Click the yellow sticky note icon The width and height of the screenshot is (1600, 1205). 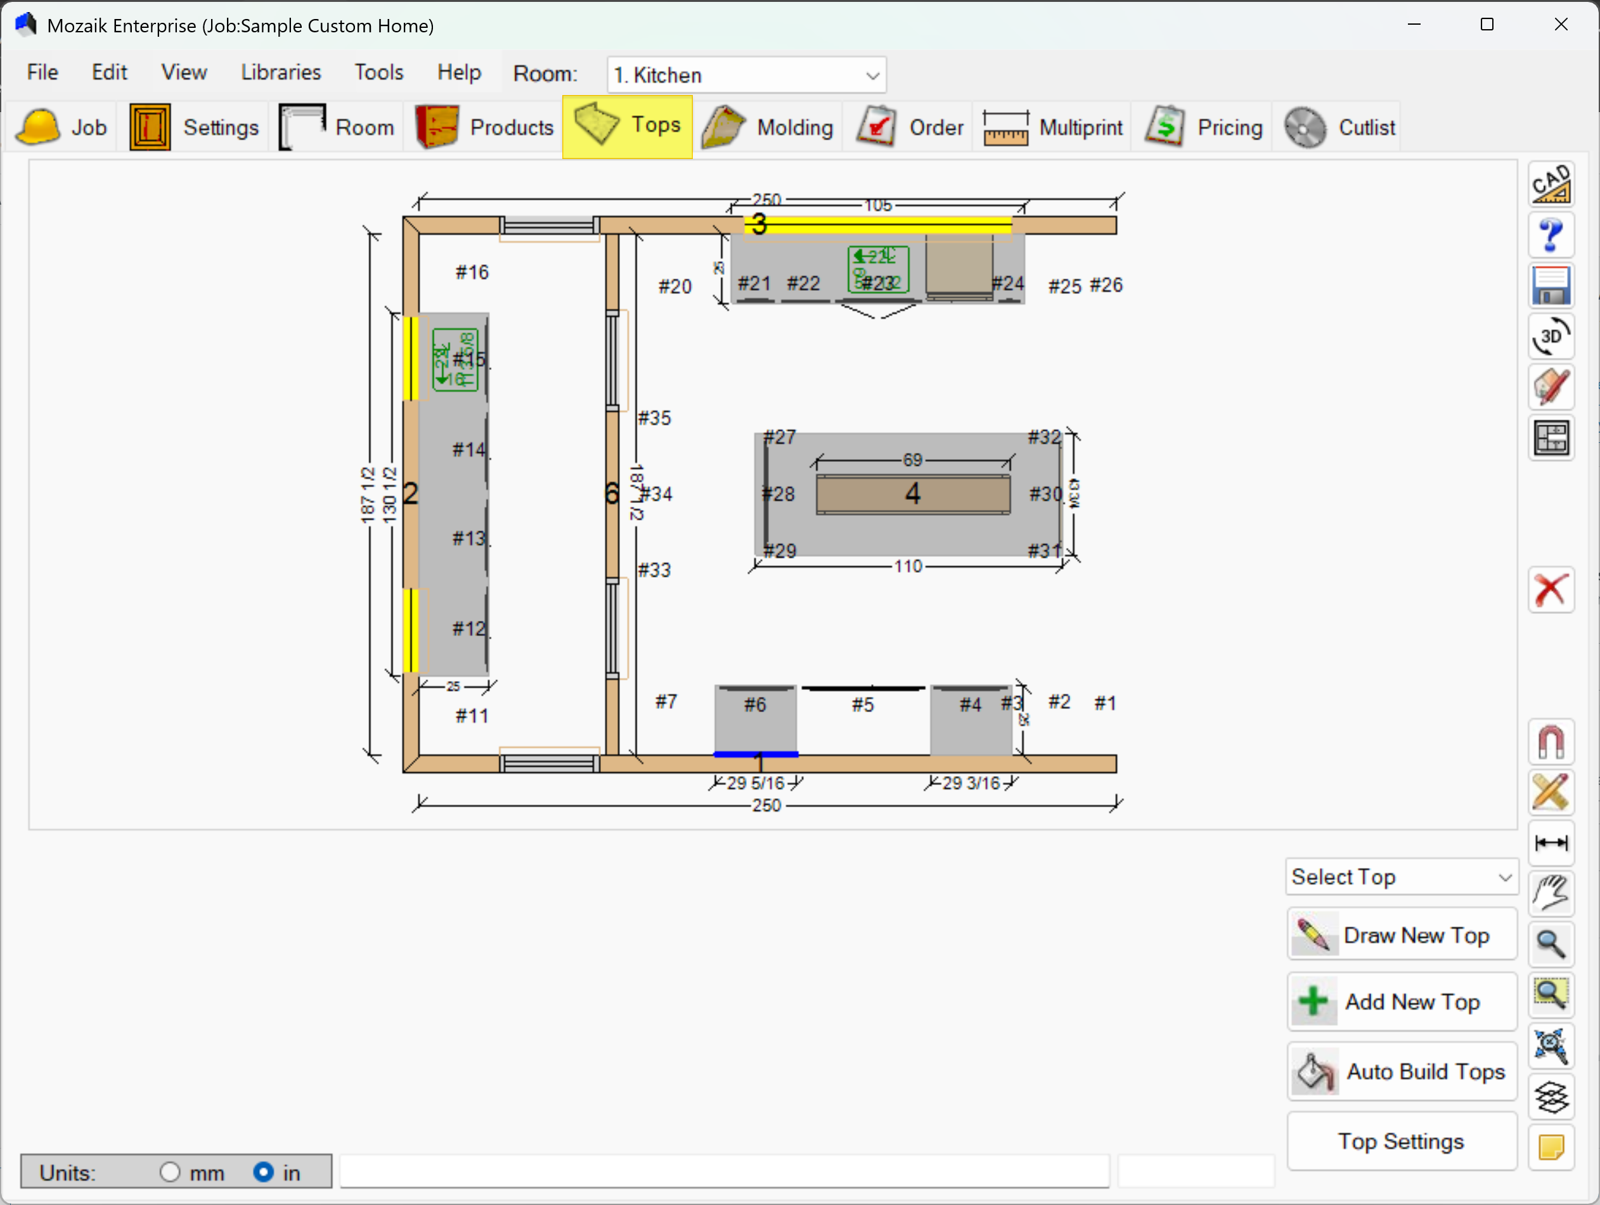click(x=1550, y=1147)
